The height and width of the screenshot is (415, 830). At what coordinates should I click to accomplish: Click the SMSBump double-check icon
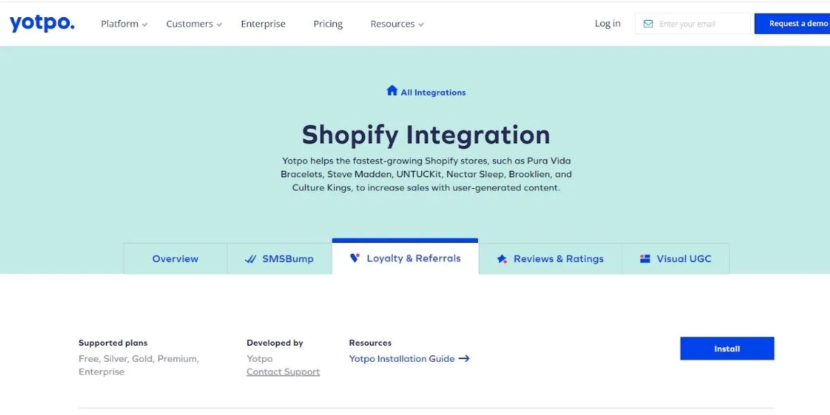click(x=250, y=259)
